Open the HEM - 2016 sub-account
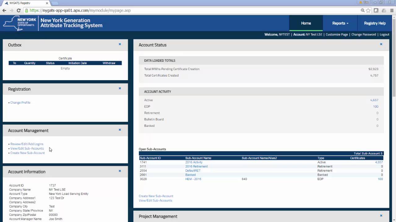Viewport: 396px width, 222px height. pyautogui.click(x=193, y=179)
